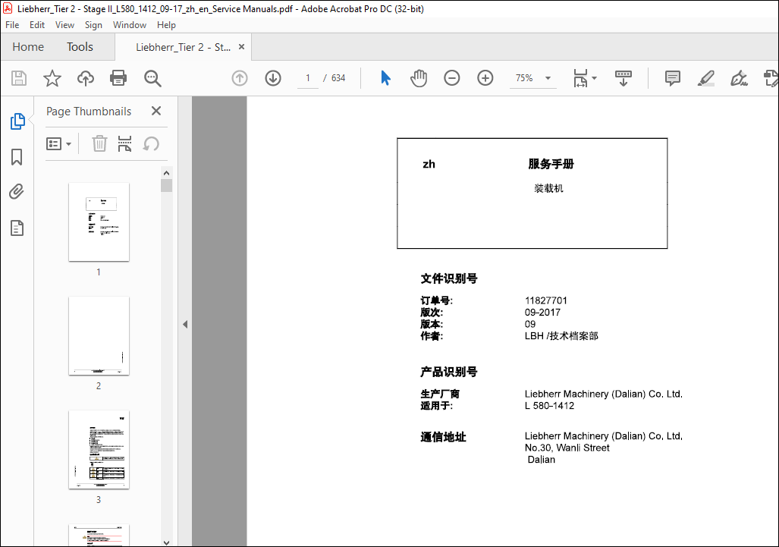Click the page number input field
779x547 pixels.
308,78
